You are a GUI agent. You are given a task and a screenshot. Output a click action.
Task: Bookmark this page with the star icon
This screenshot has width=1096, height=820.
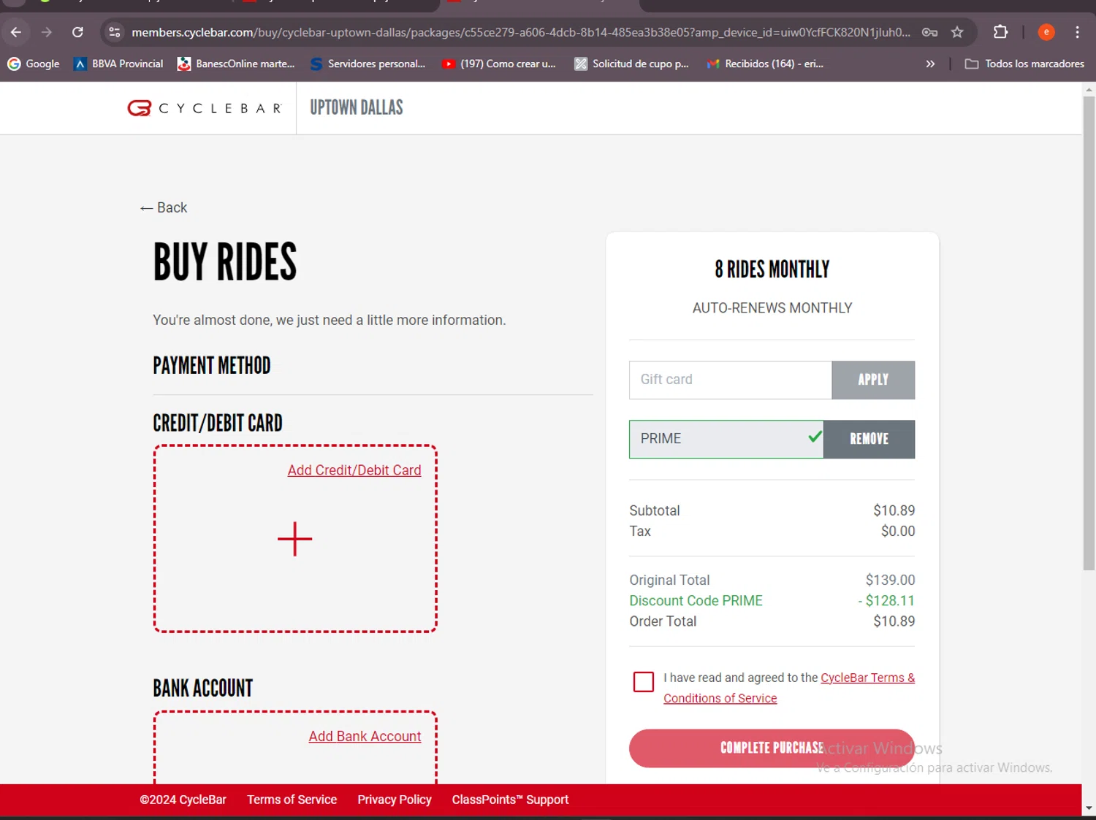(x=957, y=32)
